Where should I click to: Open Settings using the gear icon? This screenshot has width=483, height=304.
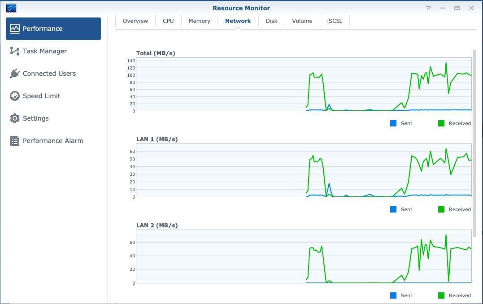14,118
